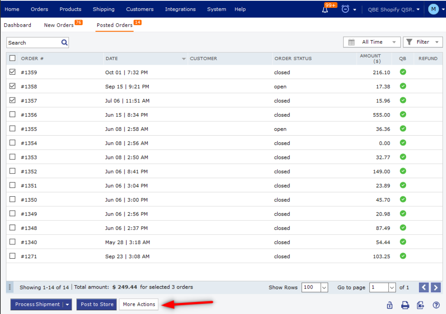Check order #1271 checkbox

coord(12,256)
